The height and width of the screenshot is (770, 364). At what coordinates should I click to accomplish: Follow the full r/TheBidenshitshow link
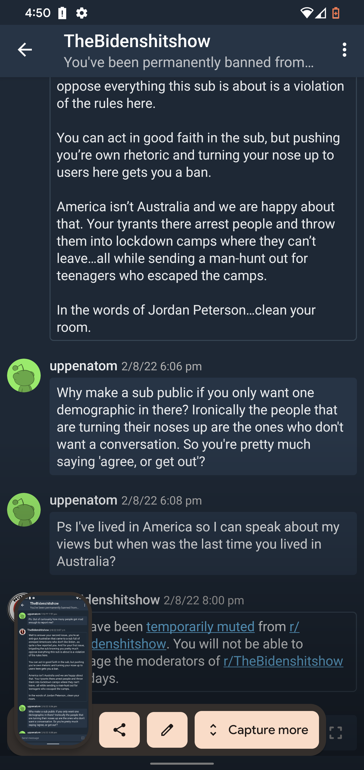(283, 661)
